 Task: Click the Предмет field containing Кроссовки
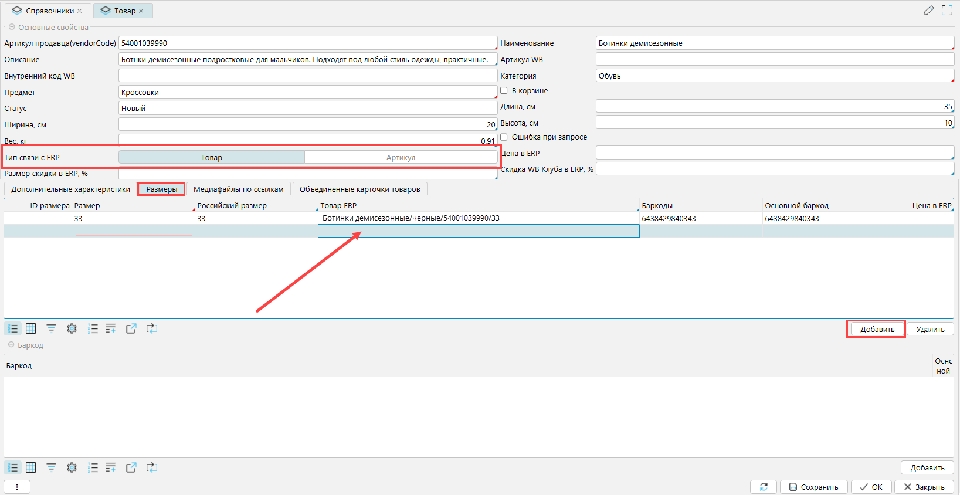(x=308, y=92)
